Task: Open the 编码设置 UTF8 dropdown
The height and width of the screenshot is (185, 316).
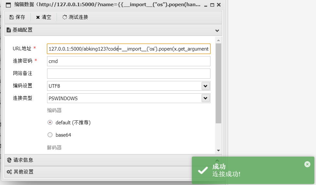Action: pos(206,86)
